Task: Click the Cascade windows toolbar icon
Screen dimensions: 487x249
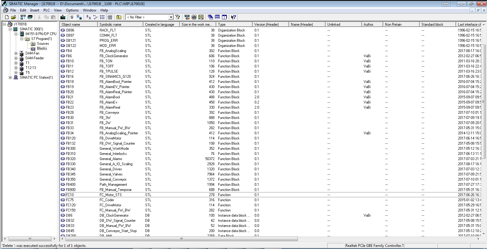Action: (x=210, y=17)
